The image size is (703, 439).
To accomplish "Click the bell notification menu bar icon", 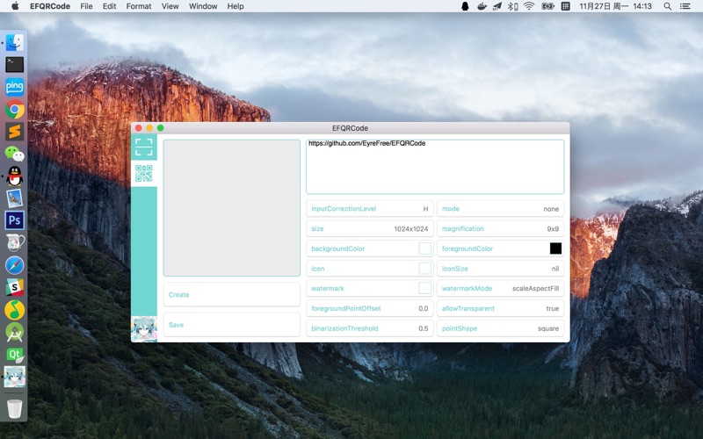I will [465, 6].
